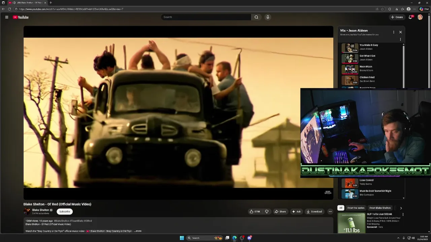This screenshot has width=431, height=242.
Task: Open the options menu above You Make It Easy
Action: click(400, 39)
